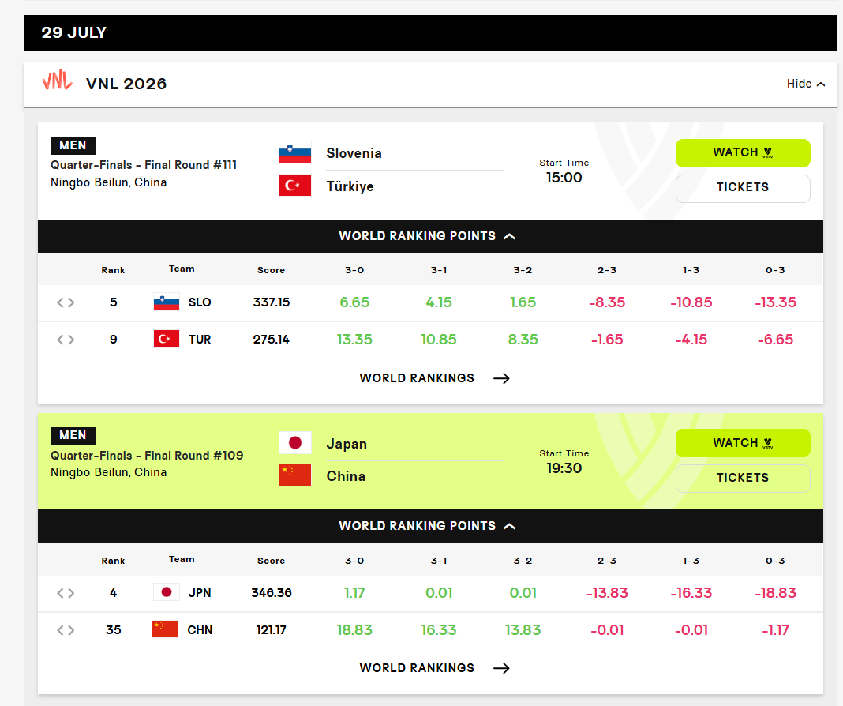This screenshot has height=706, width=843.
Task: Select Japan team name
Action: tap(347, 444)
